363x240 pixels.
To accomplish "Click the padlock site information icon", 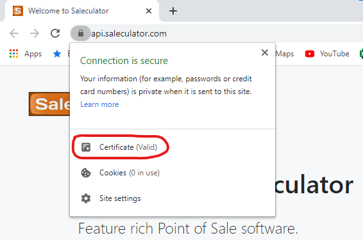I will point(81,33).
